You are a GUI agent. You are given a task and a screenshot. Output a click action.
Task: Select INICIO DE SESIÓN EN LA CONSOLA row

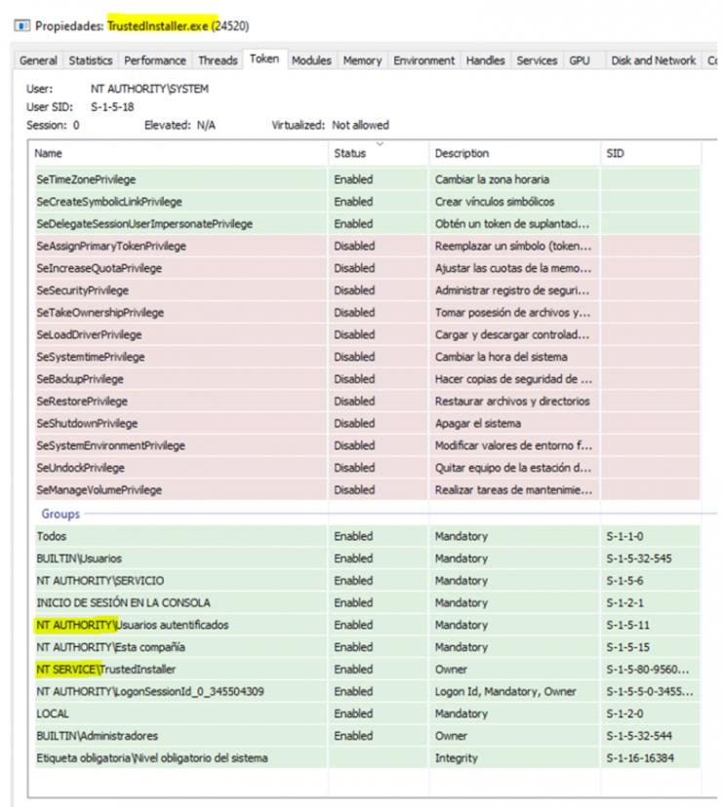click(368, 602)
